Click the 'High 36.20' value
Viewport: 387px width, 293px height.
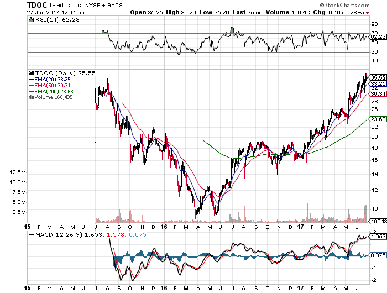[181, 12]
